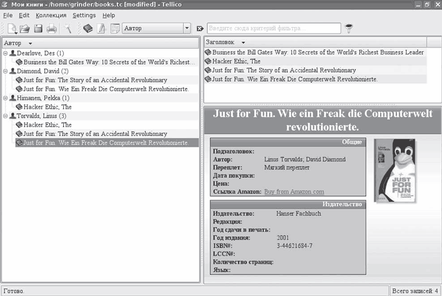Click the Print toolbar icon

(x=52, y=28)
